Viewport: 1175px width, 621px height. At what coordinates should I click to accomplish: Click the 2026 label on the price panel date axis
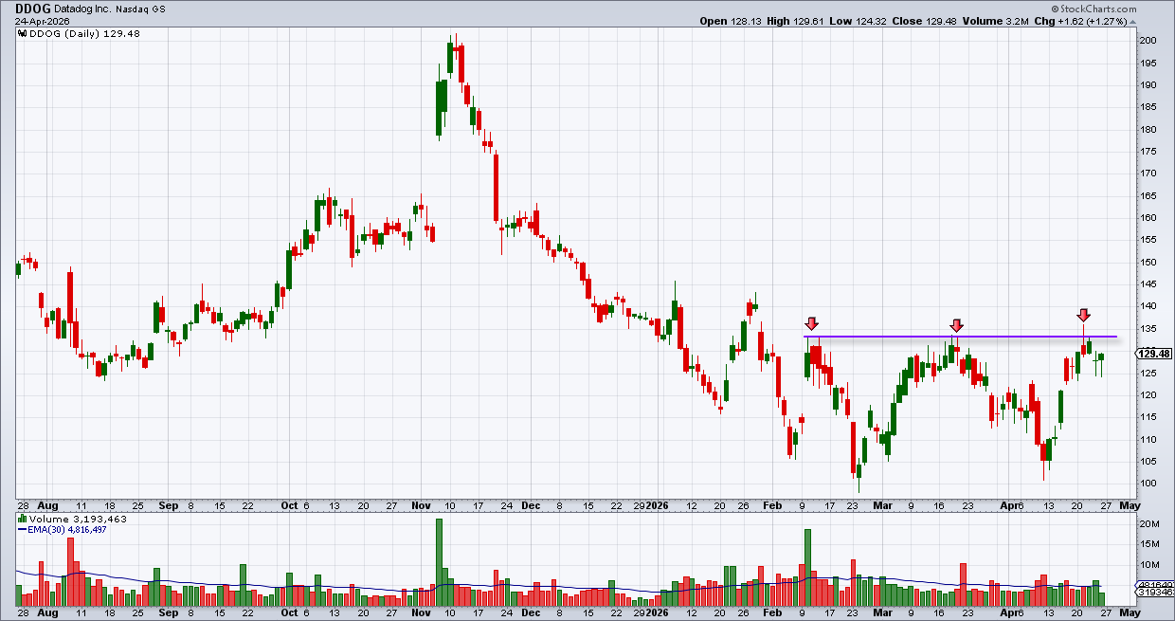pyautogui.click(x=658, y=506)
